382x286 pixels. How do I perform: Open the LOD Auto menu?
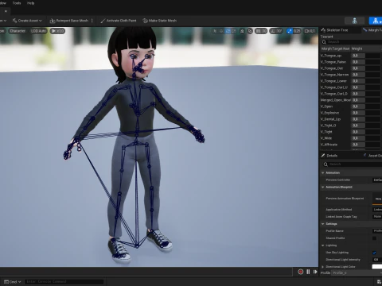38,31
